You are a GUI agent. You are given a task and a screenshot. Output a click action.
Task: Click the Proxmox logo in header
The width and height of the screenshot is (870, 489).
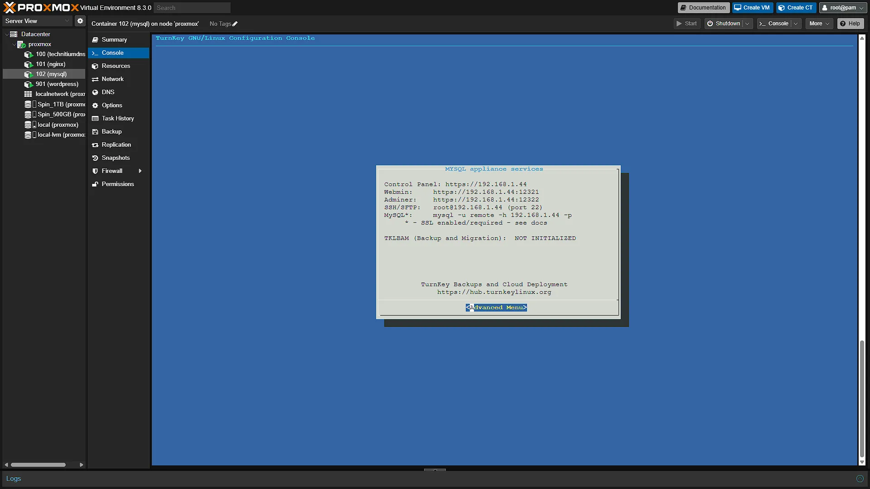(x=41, y=8)
